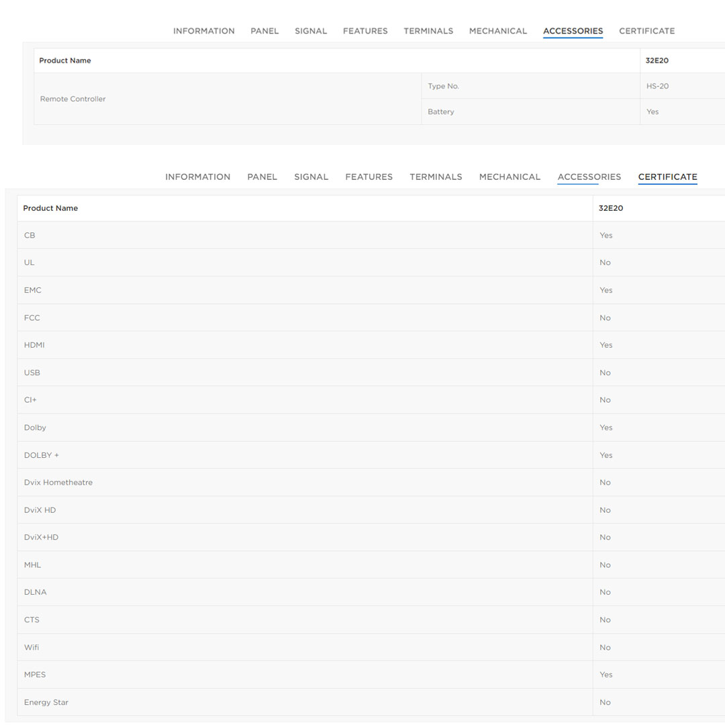Click the Certificate tab in the upper tab bar
Viewport: 725px width, 725px height.
point(646,31)
